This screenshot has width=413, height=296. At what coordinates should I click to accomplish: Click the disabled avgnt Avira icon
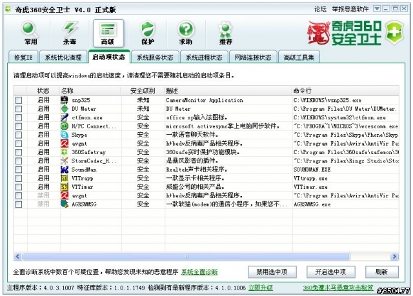[65, 195]
